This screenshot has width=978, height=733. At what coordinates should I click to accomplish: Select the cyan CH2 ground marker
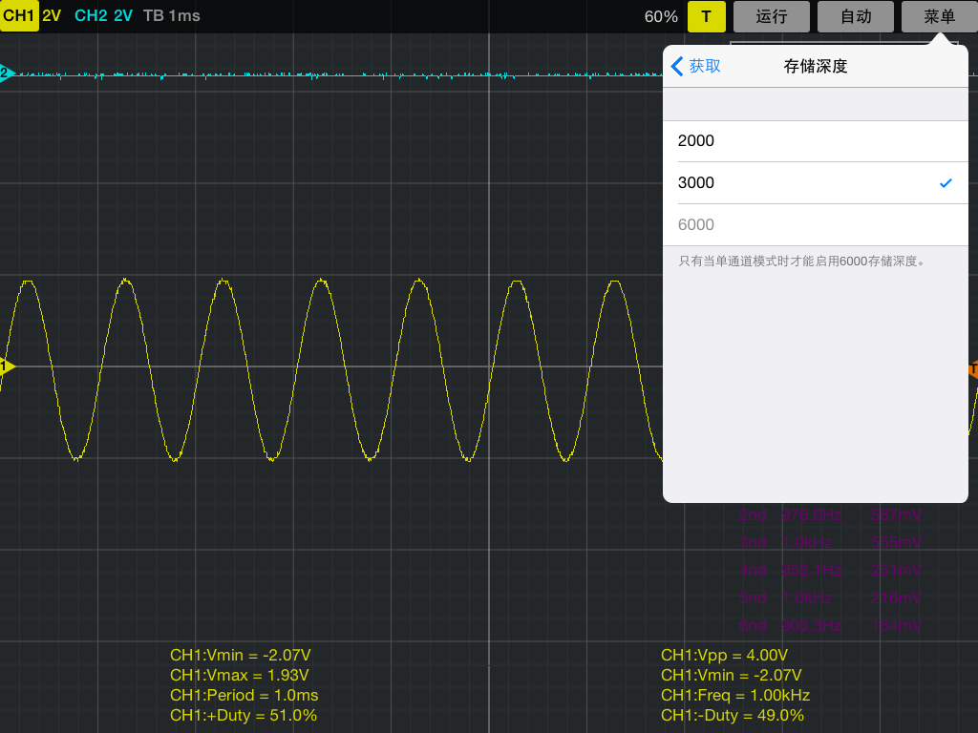point(7,73)
